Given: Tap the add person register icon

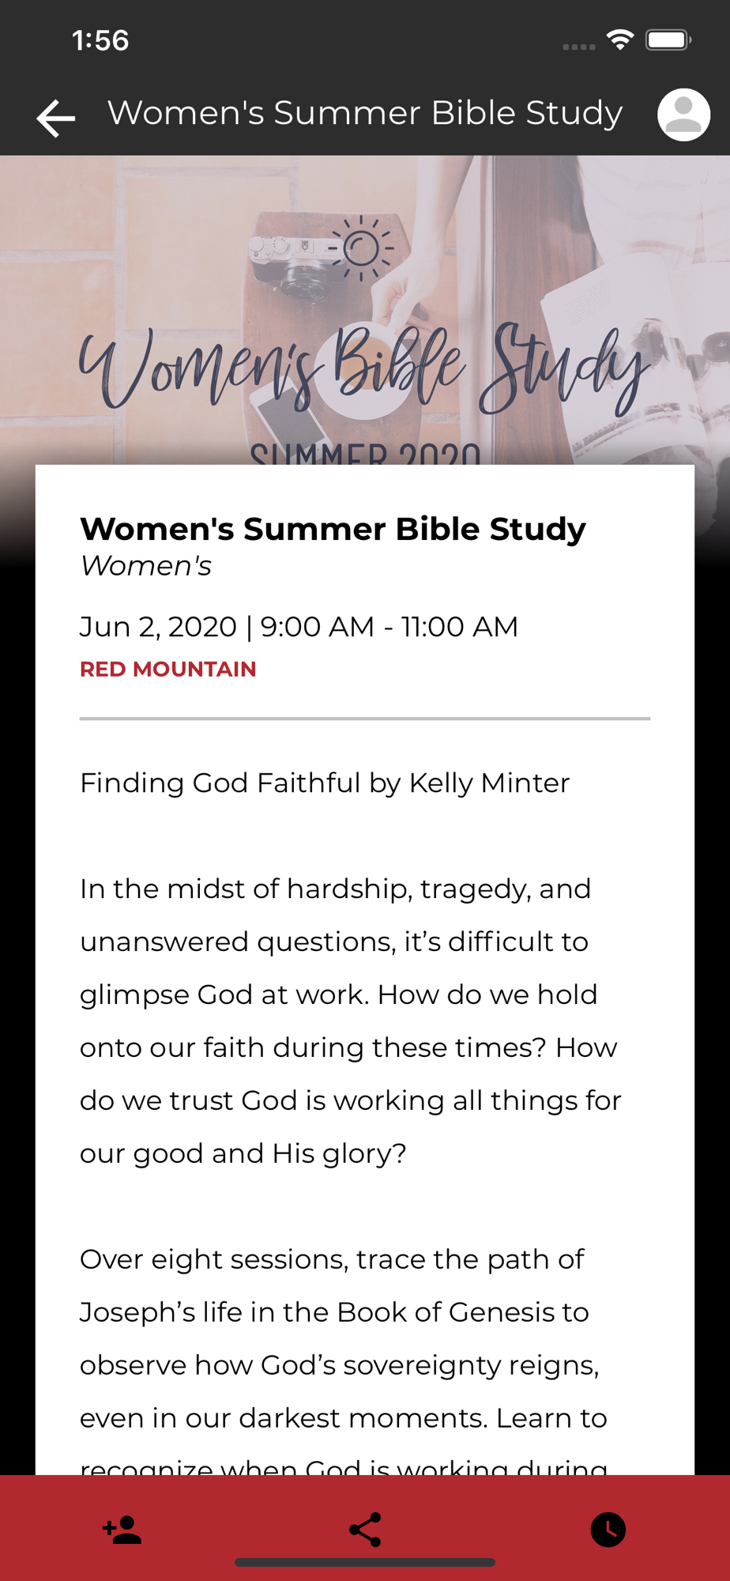Looking at the screenshot, I should (122, 1530).
